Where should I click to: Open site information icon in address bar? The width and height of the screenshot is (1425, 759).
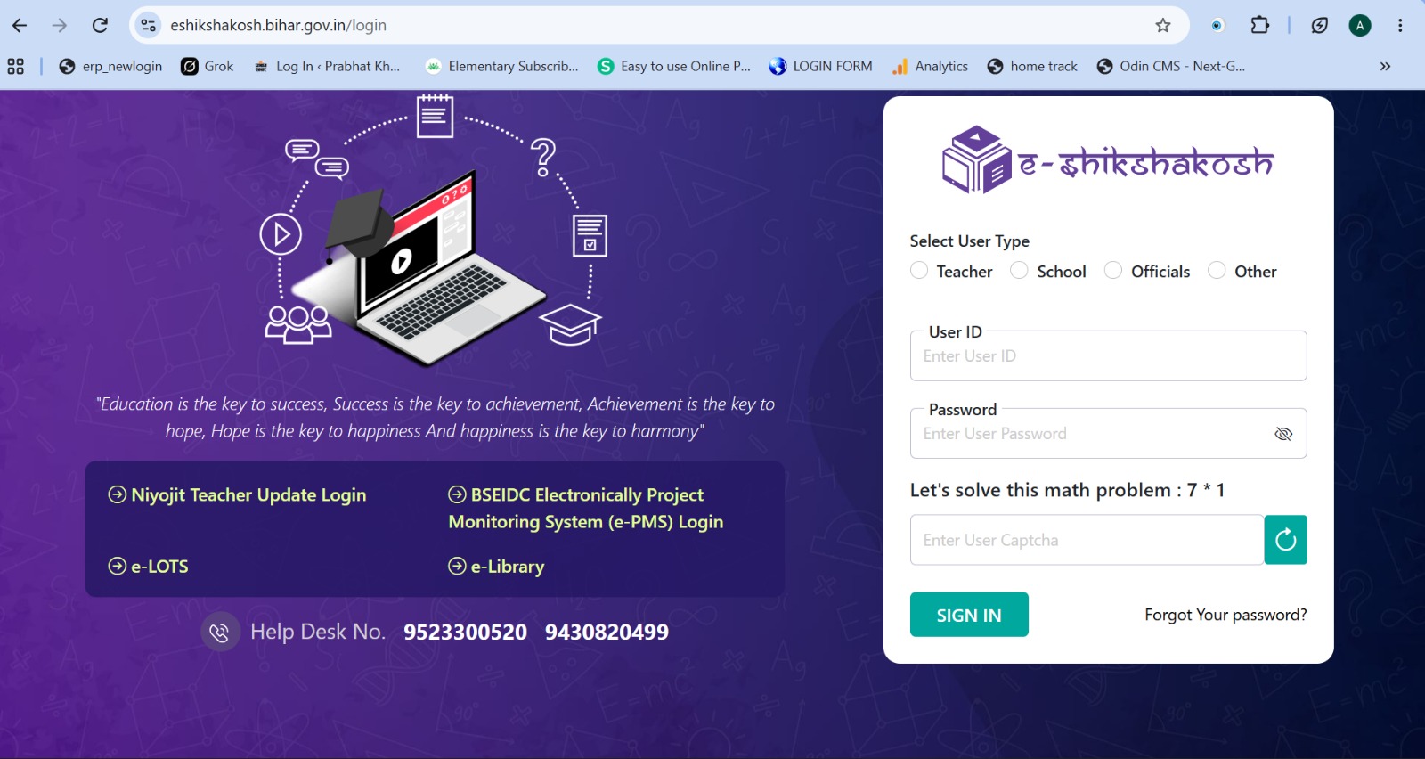(149, 25)
